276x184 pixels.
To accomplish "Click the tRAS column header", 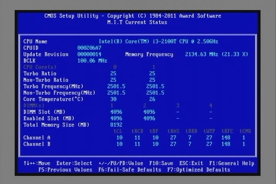I will (173, 131).
